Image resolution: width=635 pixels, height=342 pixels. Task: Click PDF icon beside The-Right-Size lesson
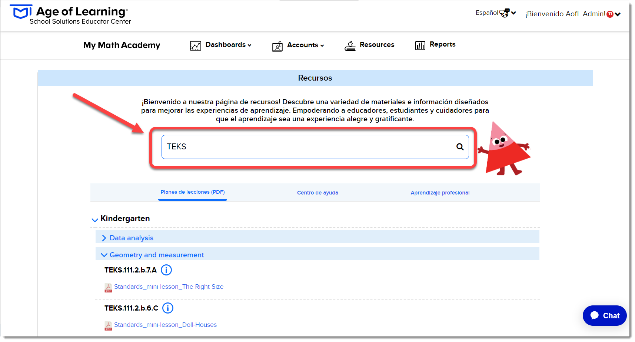coord(108,288)
